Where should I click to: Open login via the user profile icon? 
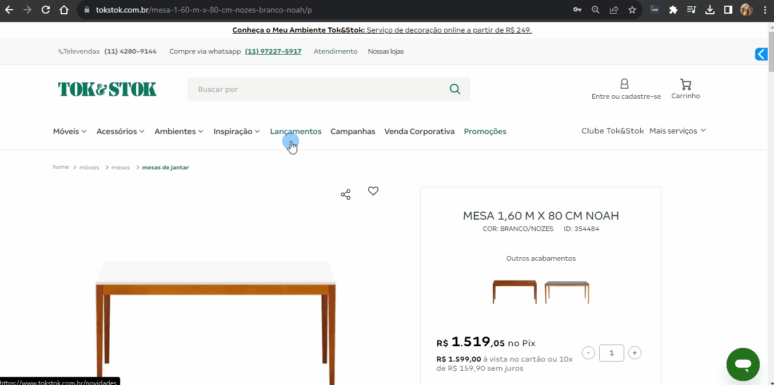coord(624,84)
